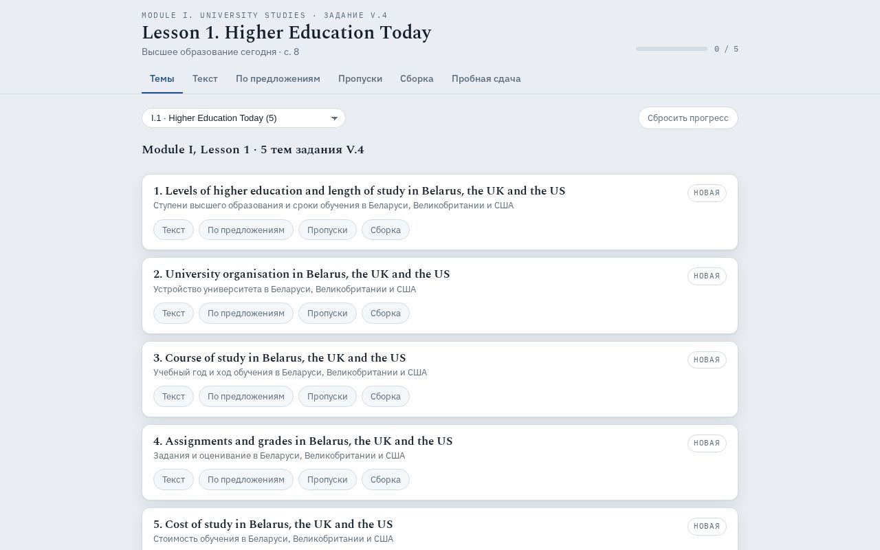The height and width of the screenshot is (550, 880).
Task: Click 'Устройство университета в Беларуси' subtitle
Action: point(285,289)
